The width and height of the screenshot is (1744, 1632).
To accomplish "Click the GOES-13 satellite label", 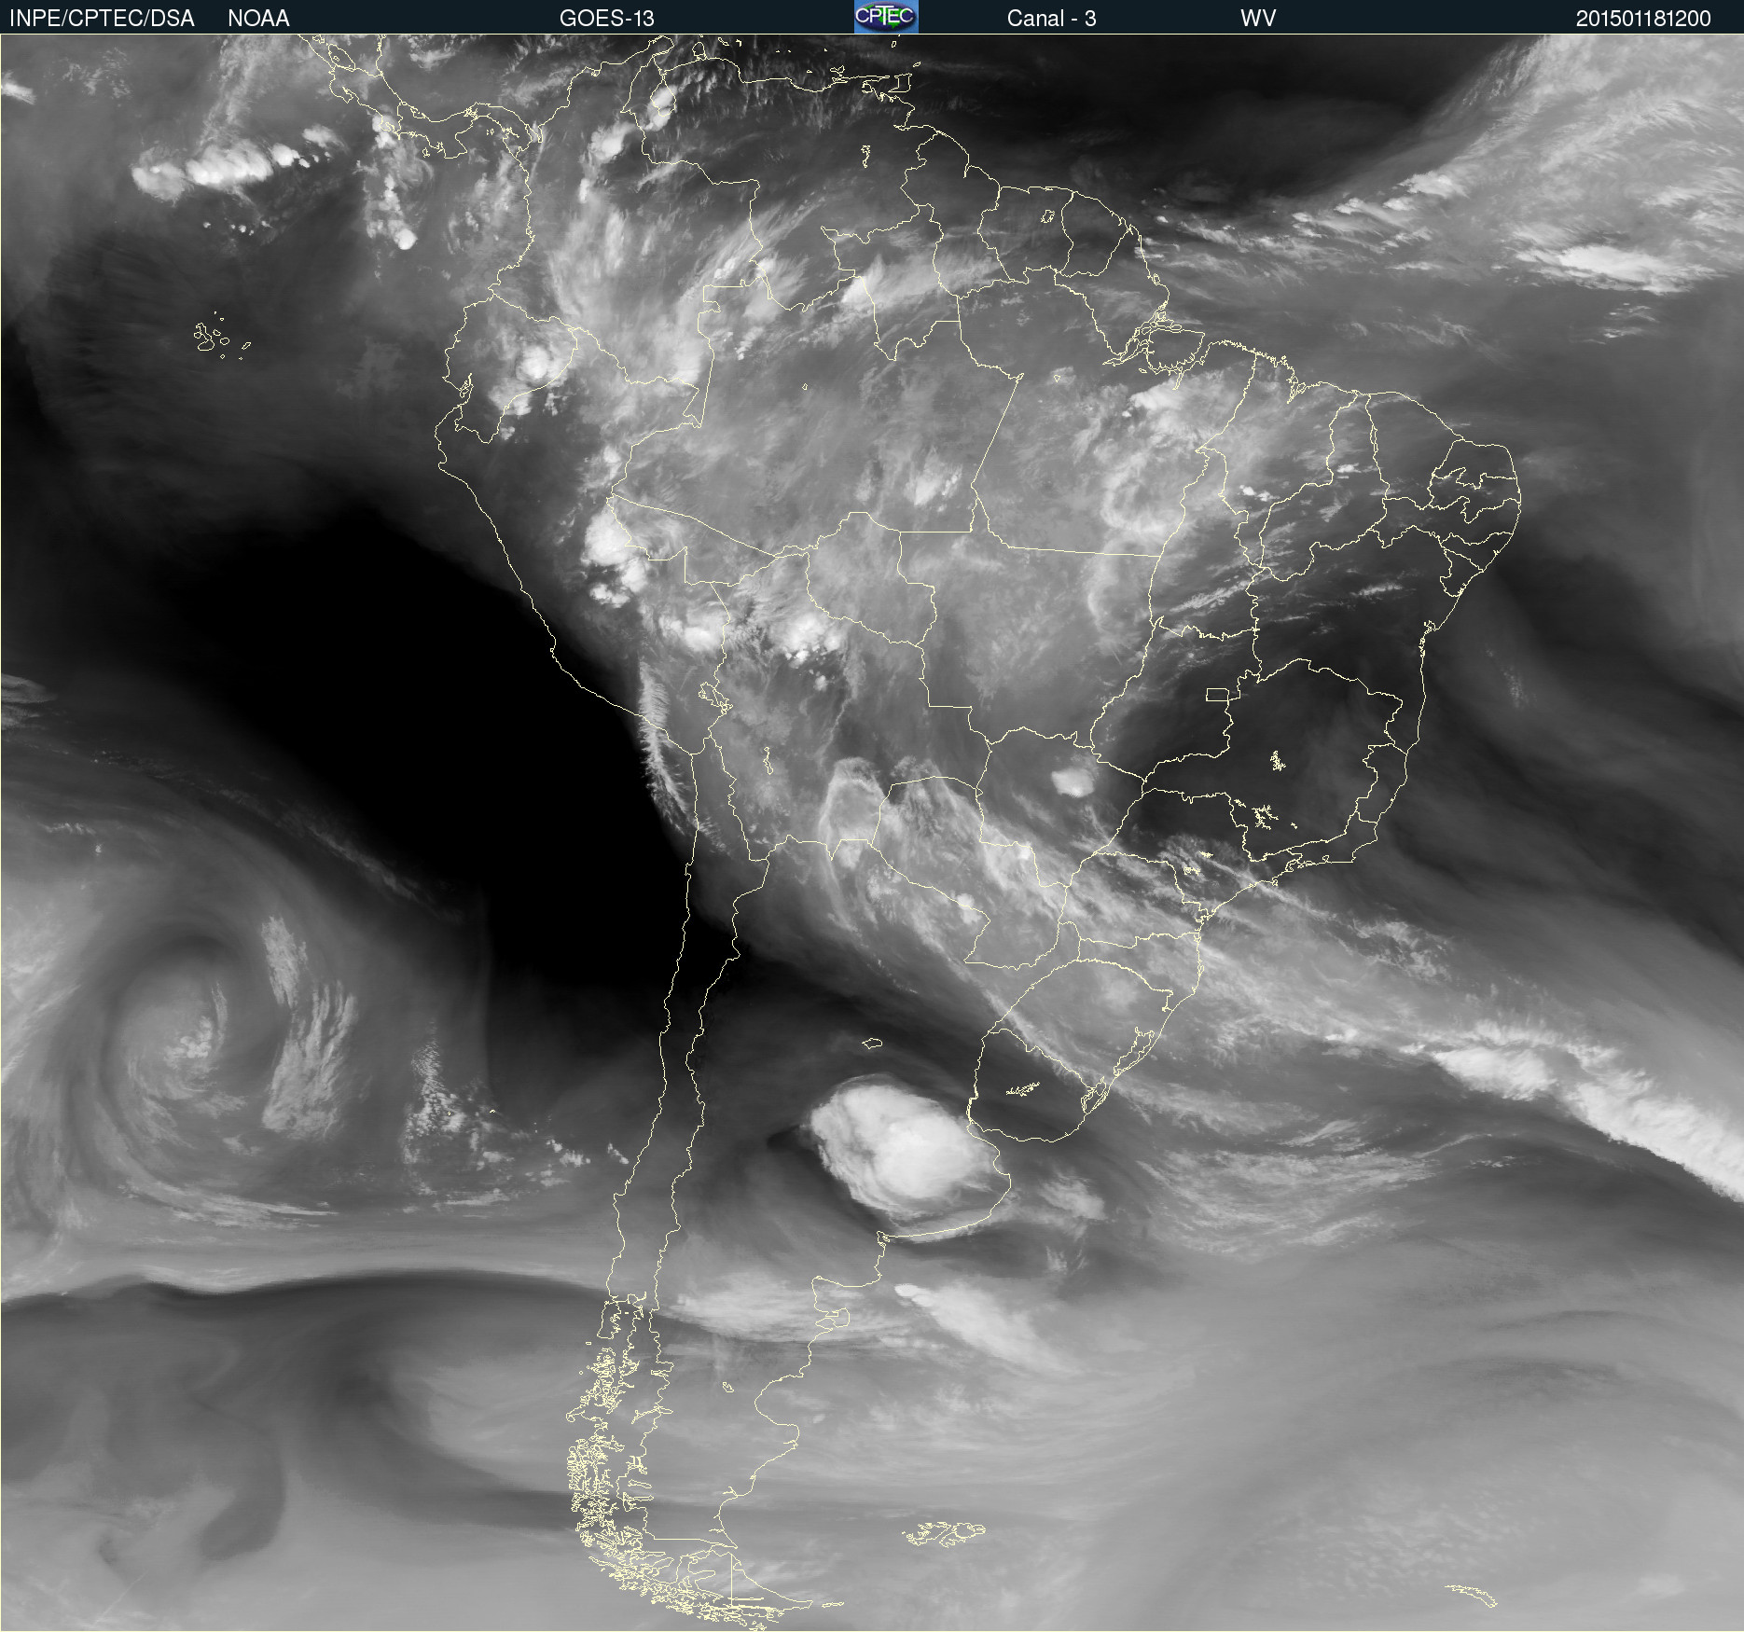I will coord(606,18).
